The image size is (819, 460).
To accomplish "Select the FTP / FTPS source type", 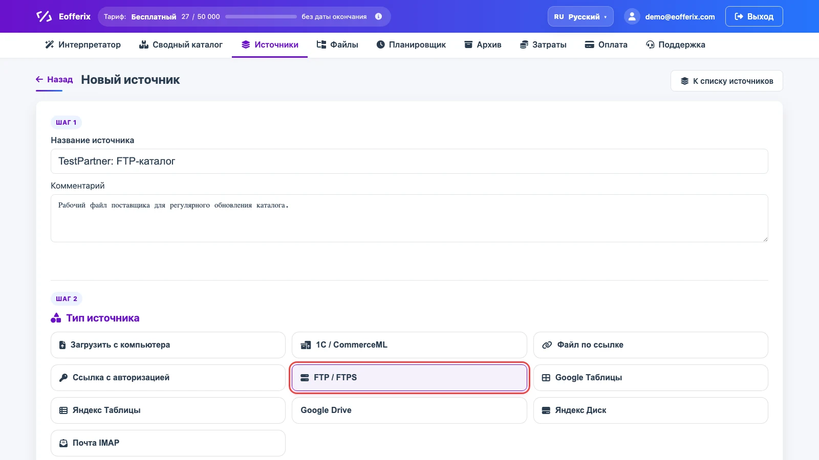I will pos(409,378).
